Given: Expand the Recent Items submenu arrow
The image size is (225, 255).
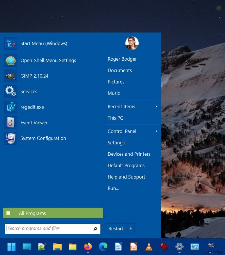Looking at the screenshot, I should click(156, 106).
